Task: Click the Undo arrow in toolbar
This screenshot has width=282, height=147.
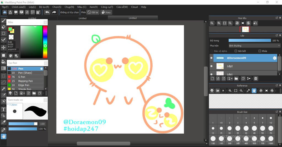Action: pyautogui.click(x=47, y=12)
